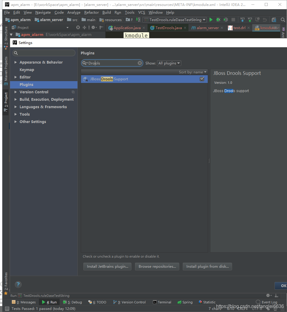
Task: Close the test.drl editor tab
Action: pyautogui.click(x=248, y=28)
